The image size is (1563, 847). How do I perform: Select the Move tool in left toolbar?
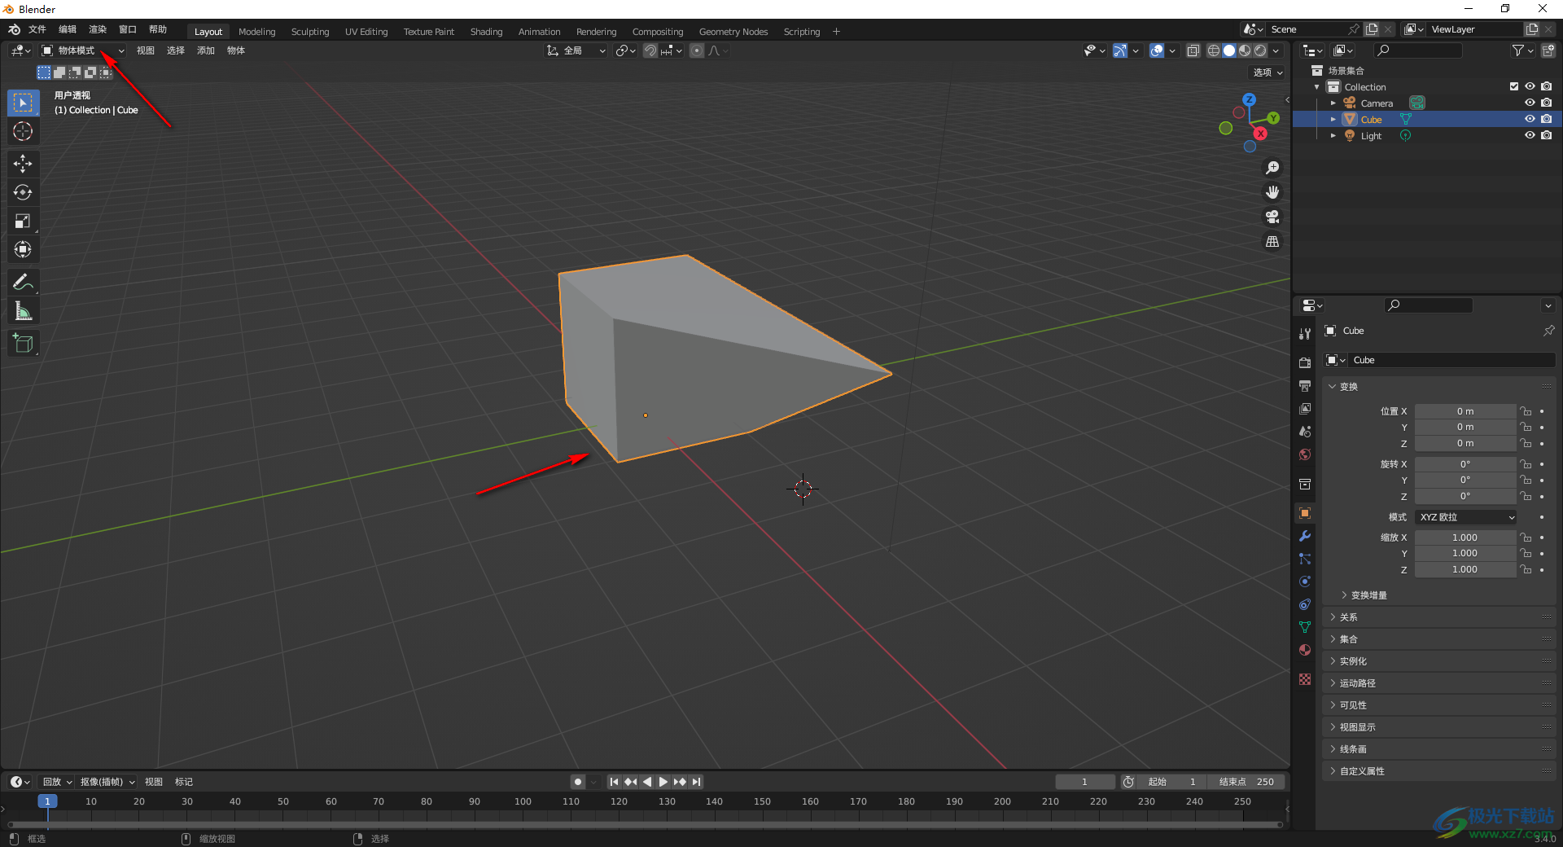(x=23, y=164)
